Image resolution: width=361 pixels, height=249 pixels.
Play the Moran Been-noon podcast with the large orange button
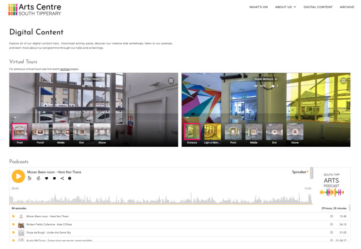coord(18,176)
